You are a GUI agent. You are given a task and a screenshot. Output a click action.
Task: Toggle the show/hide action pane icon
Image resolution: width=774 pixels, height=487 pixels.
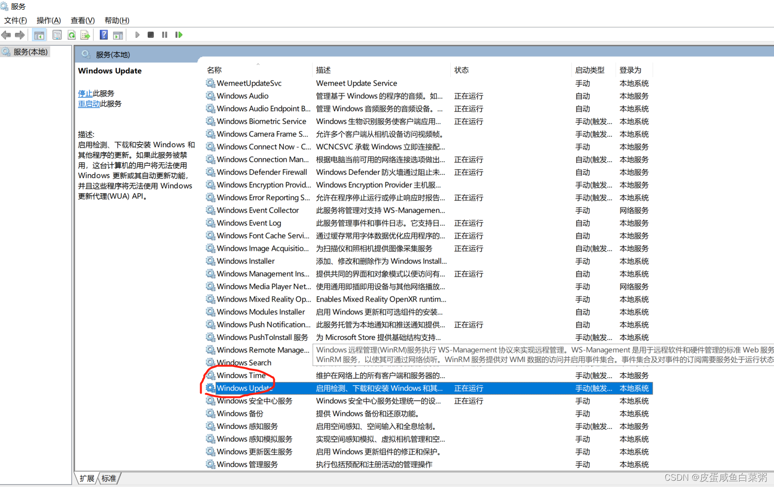click(118, 35)
